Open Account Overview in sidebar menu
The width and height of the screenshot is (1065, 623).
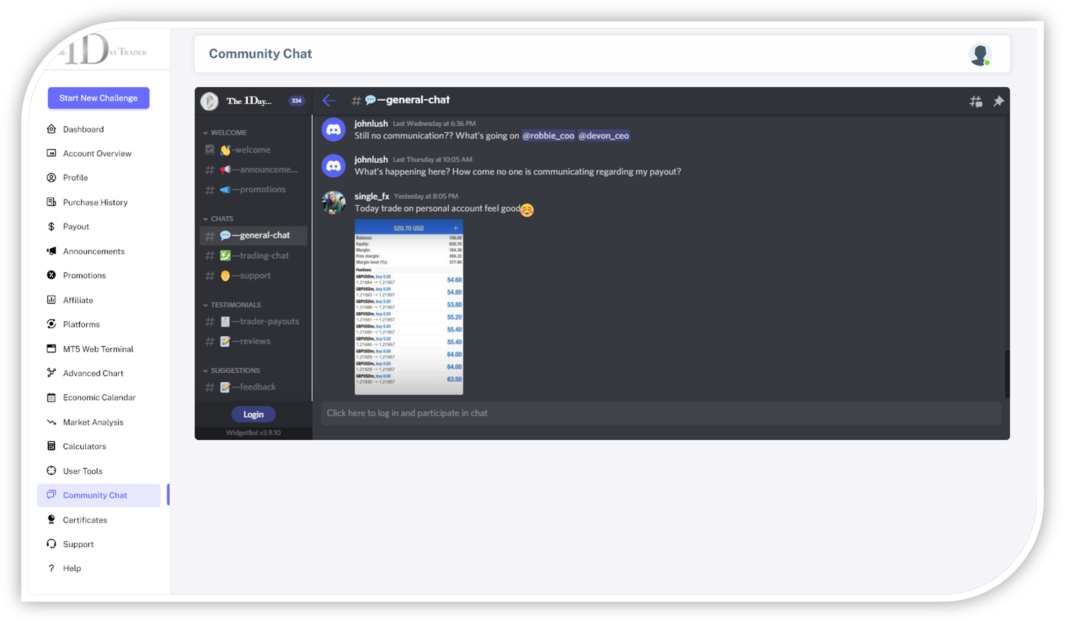tap(97, 153)
